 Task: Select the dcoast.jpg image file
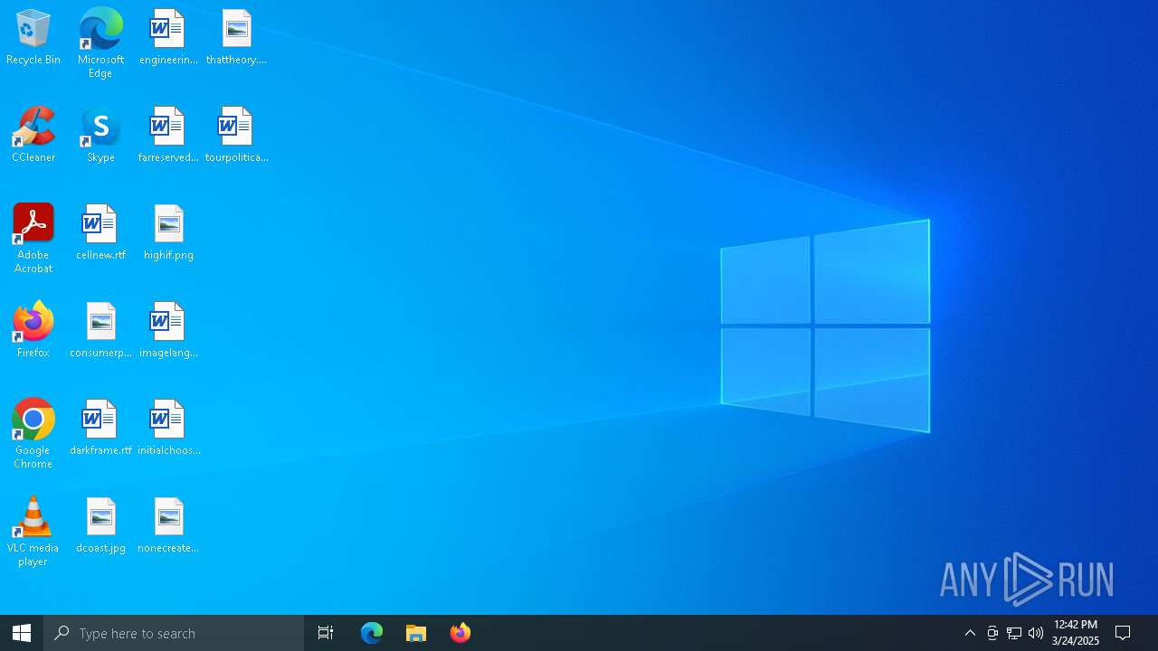click(x=100, y=526)
